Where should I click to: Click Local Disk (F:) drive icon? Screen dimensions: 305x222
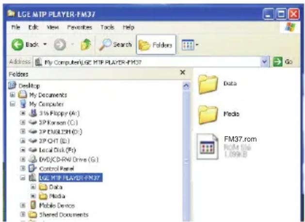[32, 150]
